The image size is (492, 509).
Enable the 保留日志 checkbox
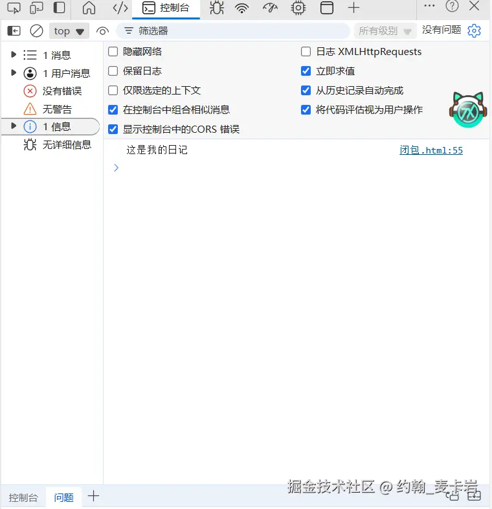(113, 71)
